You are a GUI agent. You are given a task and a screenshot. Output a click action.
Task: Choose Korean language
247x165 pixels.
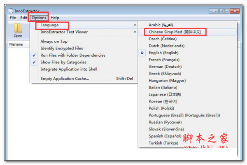[187, 101]
